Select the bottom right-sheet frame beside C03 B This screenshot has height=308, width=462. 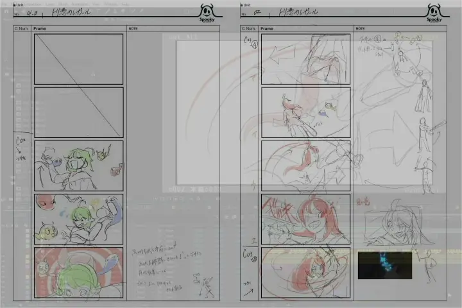point(306,273)
